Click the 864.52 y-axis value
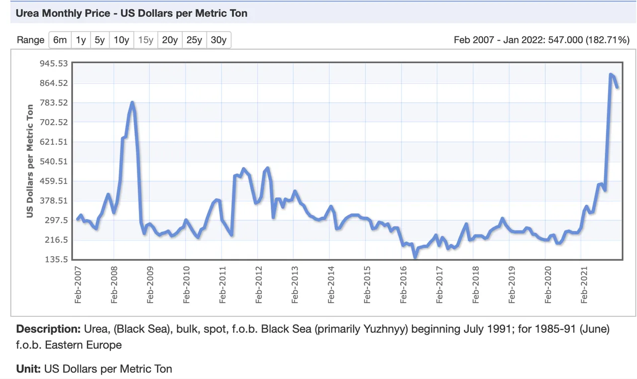637x379 pixels. [54, 83]
